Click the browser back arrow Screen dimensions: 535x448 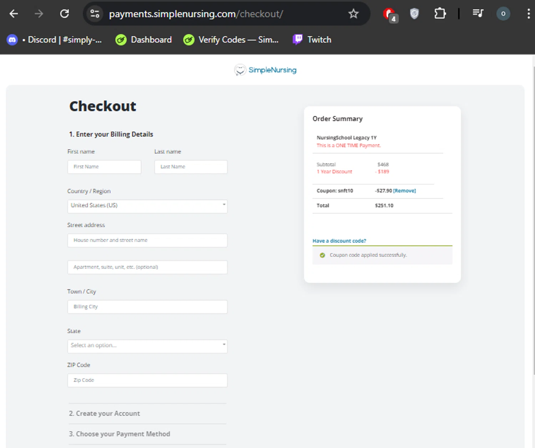click(14, 14)
